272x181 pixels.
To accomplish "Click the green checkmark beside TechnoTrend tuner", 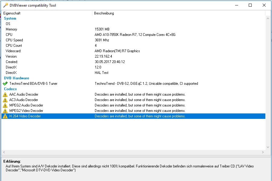I will 5,84.
